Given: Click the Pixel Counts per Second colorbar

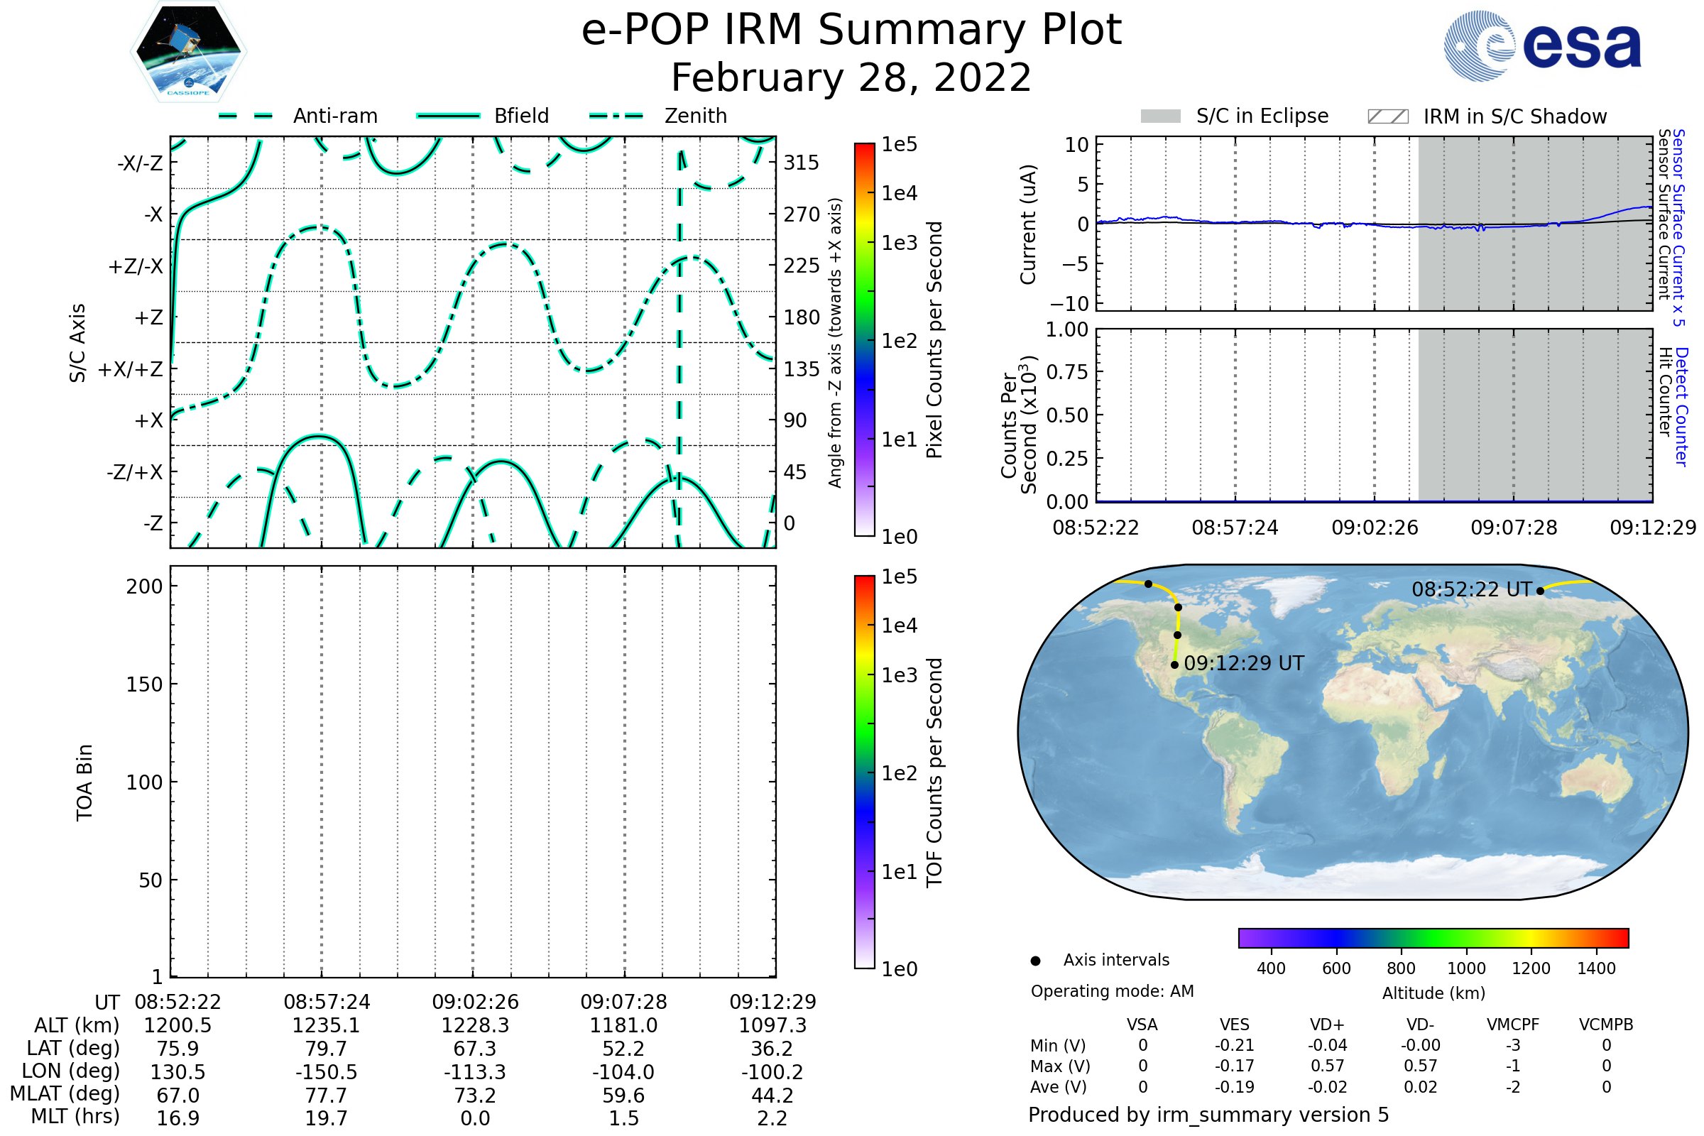Looking at the screenshot, I should pos(864,340).
